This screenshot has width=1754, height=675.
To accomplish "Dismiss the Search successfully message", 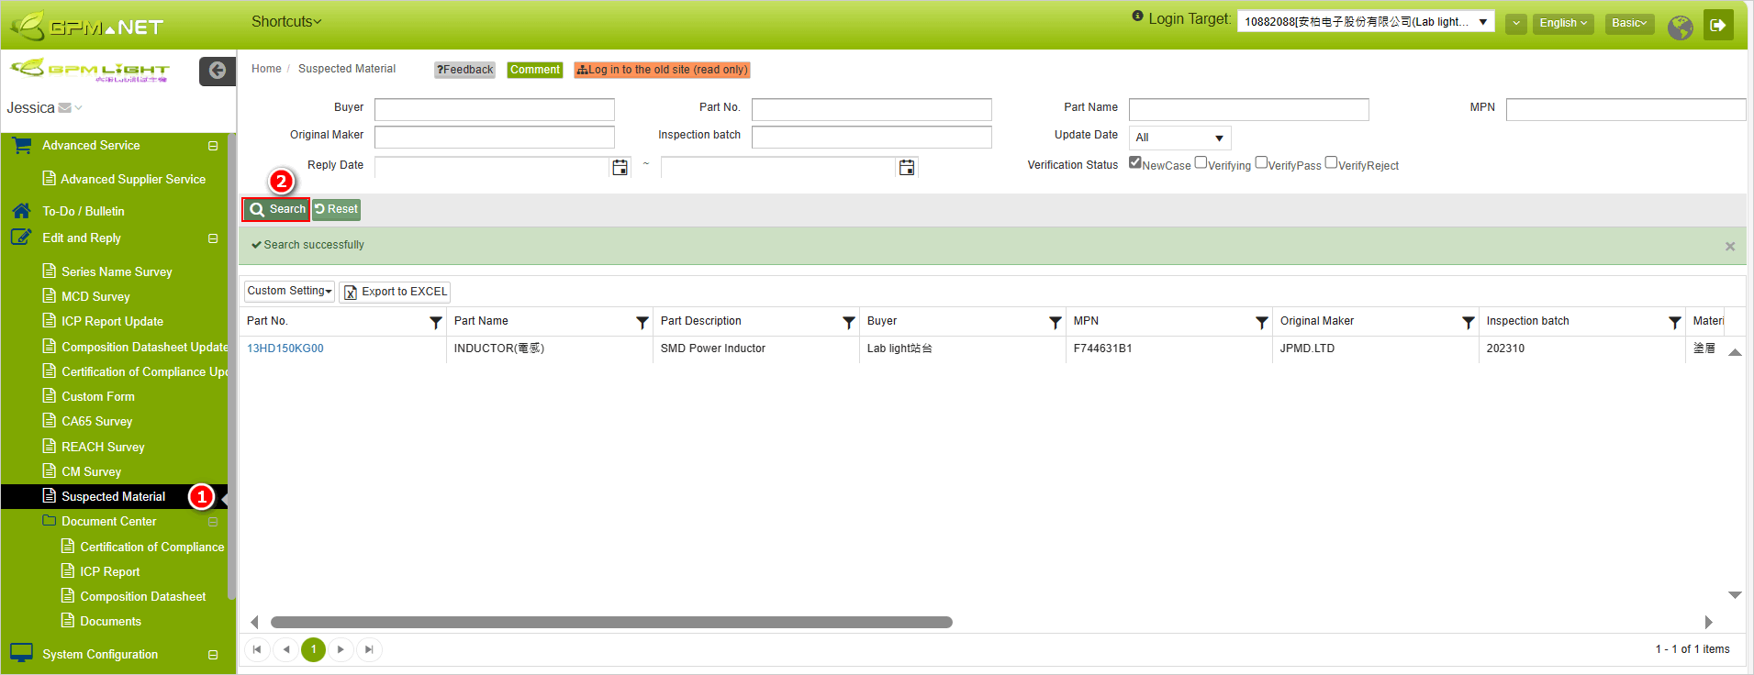I will tap(1730, 247).
